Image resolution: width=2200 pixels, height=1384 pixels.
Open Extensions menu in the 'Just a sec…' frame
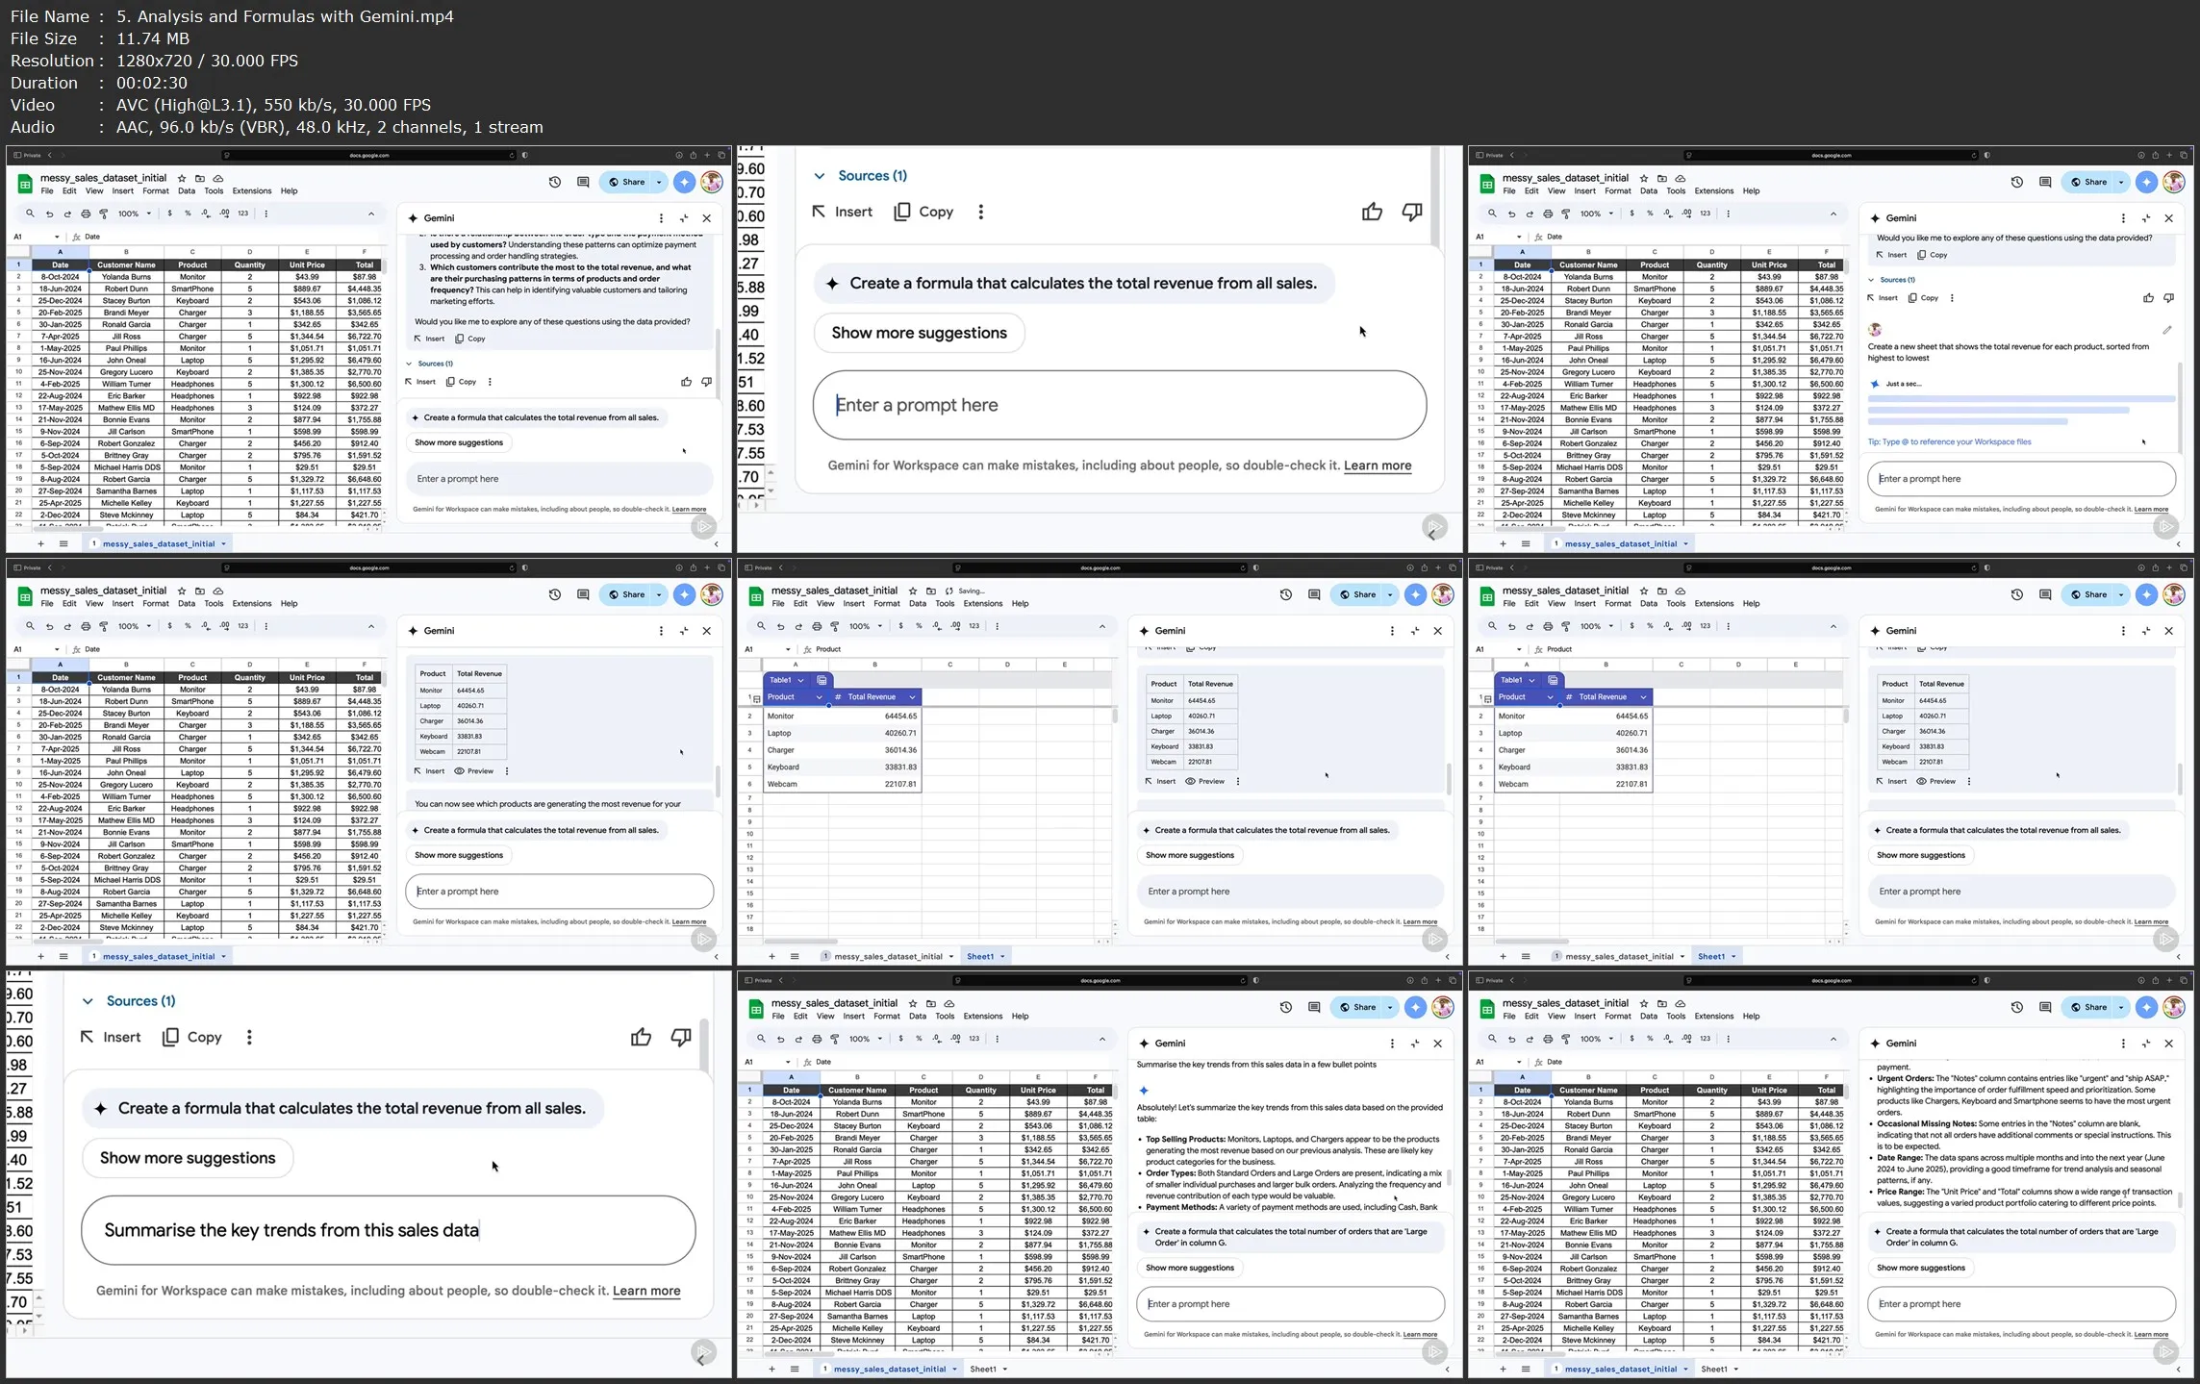1714,191
